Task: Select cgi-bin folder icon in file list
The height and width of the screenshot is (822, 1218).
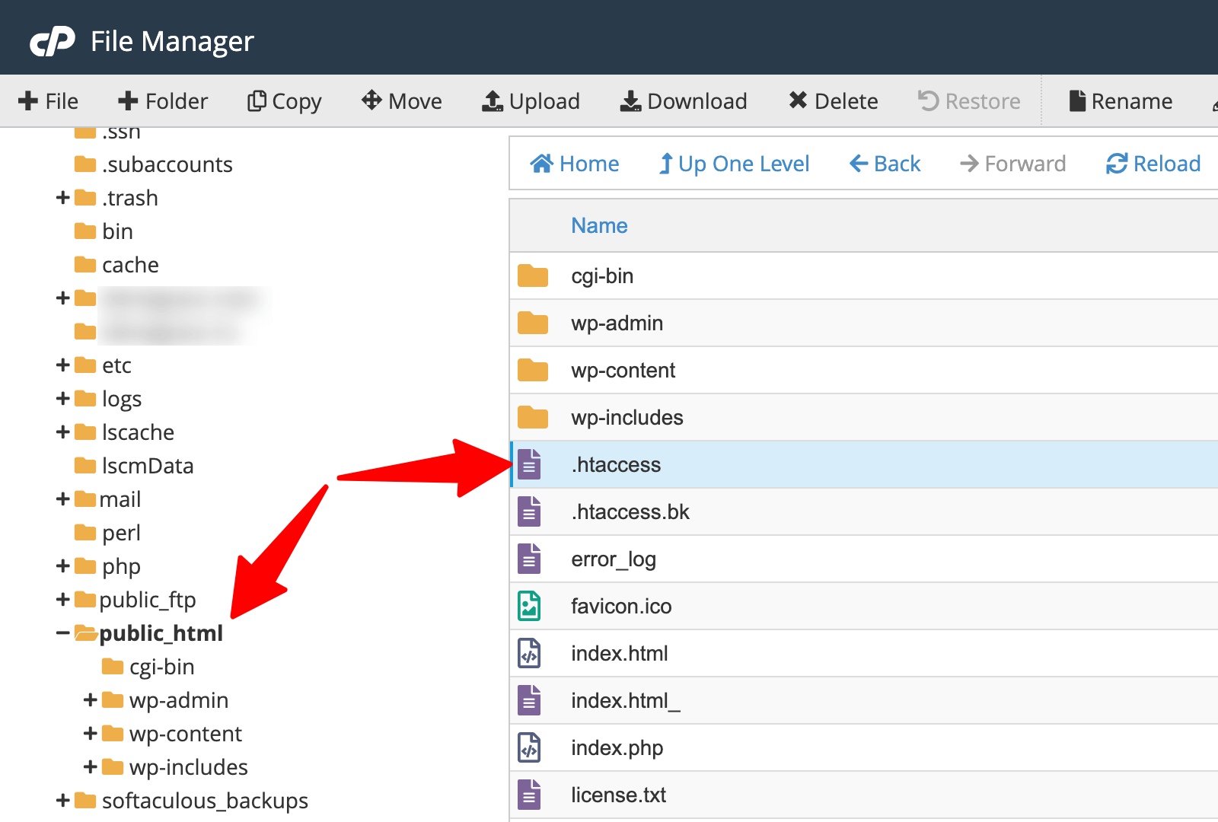Action: pyautogui.click(x=533, y=276)
